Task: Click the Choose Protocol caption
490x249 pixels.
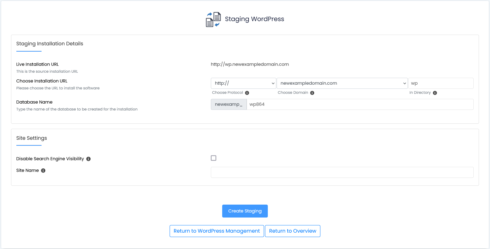Action: tap(228, 93)
